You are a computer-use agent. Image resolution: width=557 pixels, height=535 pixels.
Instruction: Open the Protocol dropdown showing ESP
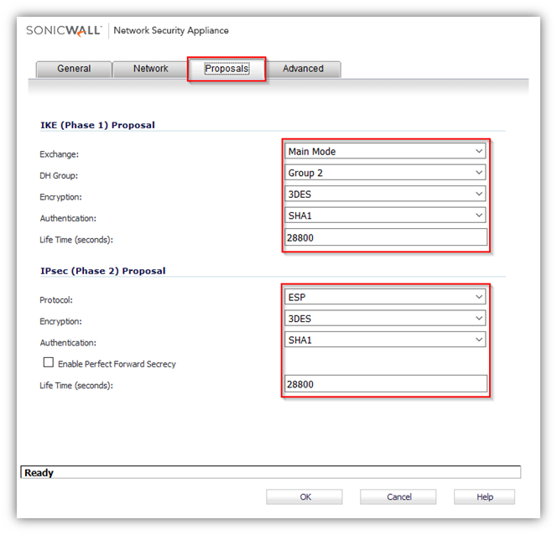point(386,297)
